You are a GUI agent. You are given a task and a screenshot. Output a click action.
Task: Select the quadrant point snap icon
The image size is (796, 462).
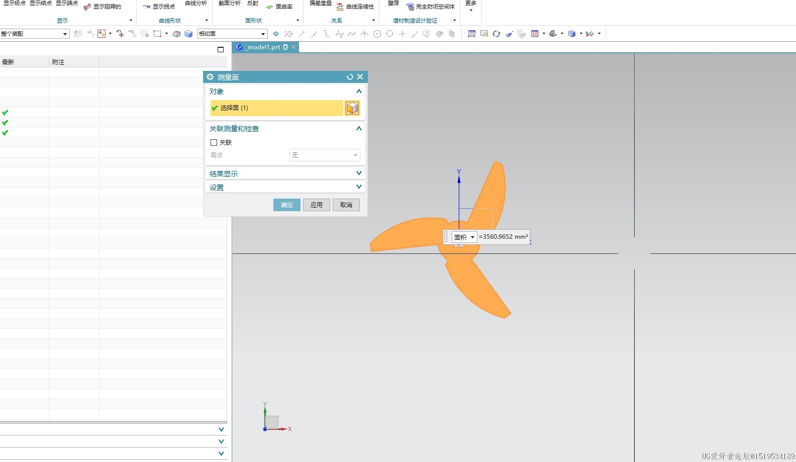tap(389, 34)
